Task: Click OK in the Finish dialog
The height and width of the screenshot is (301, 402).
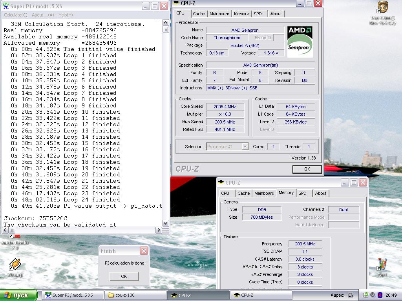Action: (124, 276)
